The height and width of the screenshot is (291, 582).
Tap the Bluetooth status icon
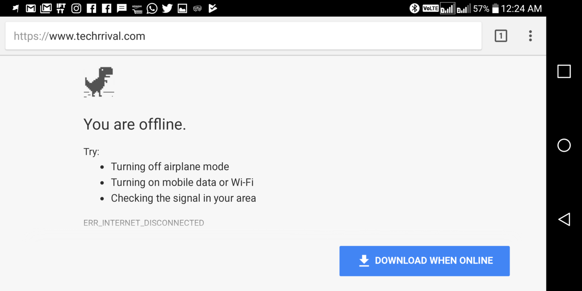(x=414, y=8)
